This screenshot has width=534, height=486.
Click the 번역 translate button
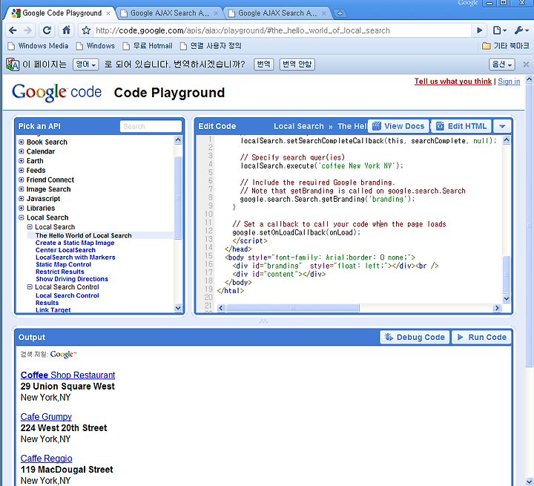(263, 64)
